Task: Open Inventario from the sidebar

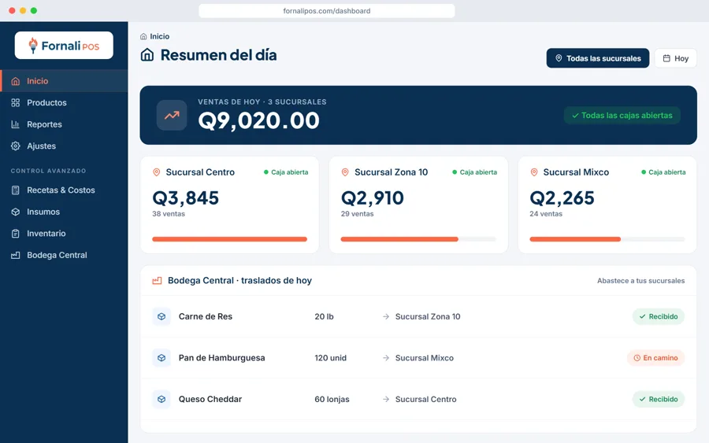Action: click(x=64, y=234)
